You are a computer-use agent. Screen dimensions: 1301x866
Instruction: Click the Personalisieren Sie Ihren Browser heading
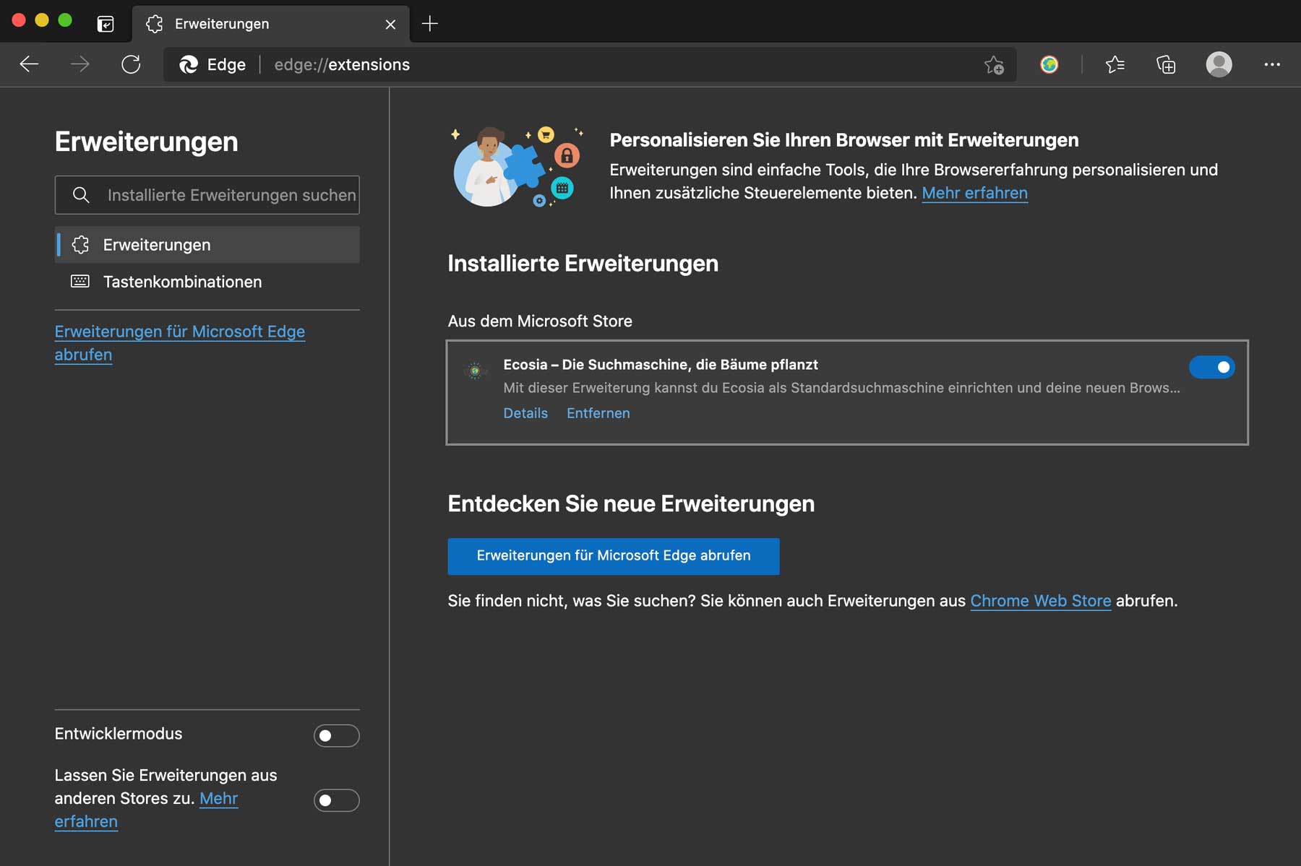click(x=844, y=140)
